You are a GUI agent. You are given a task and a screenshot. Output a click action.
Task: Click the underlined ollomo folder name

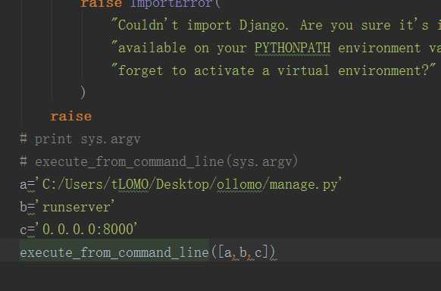(x=239, y=185)
